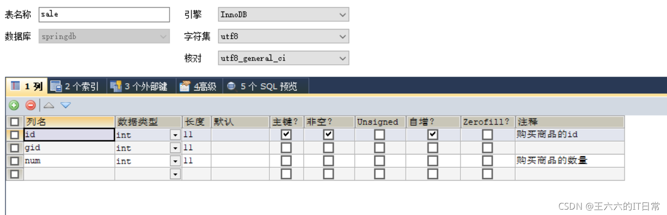The height and width of the screenshot is (215, 667).
Task: Enable Unsigned for the id column
Action: click(380, 135)
